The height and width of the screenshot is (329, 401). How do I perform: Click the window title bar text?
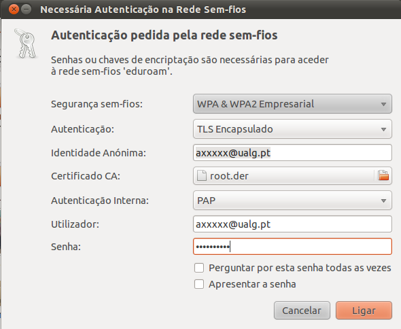pos(143,10)
